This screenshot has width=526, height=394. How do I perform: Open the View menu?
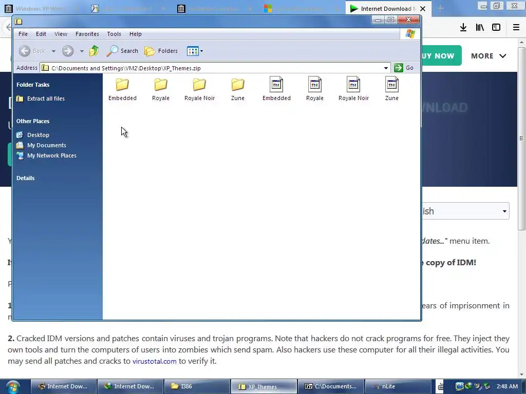(x=61, y=34)
